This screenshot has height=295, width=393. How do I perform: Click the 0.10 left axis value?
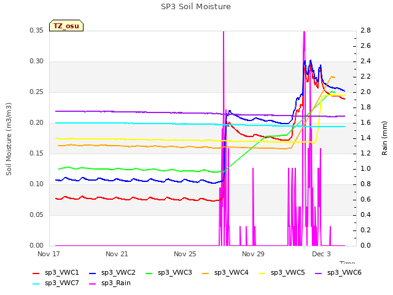coord(37,184)
